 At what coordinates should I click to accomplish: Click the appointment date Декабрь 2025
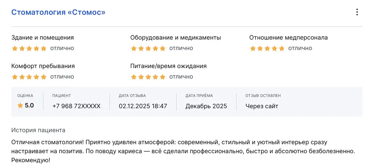[x=206, y=106]
